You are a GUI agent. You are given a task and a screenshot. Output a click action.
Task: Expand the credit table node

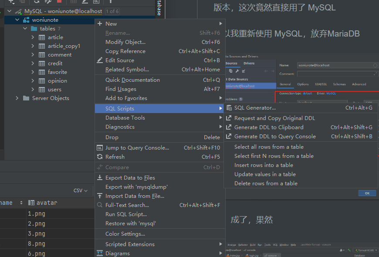pos(33,63)
